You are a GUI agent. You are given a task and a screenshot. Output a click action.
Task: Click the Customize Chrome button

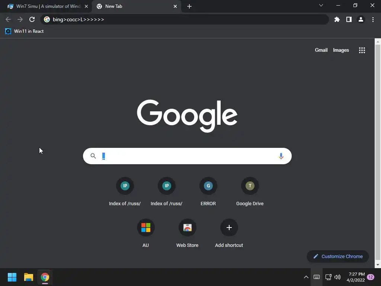(338, 256)
